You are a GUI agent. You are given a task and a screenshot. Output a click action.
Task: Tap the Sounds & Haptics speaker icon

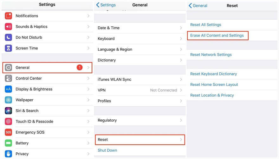tap(9, 27)
